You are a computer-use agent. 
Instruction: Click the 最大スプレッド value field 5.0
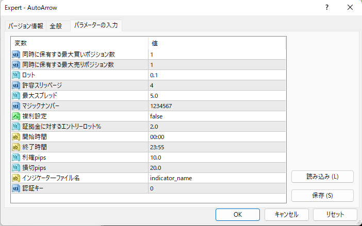point(217,96)
